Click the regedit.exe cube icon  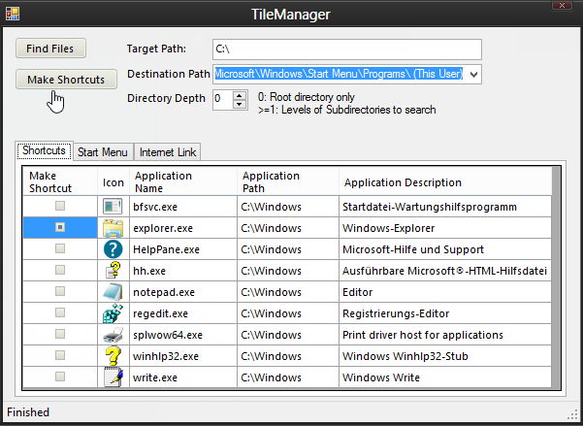click(113, 313)
